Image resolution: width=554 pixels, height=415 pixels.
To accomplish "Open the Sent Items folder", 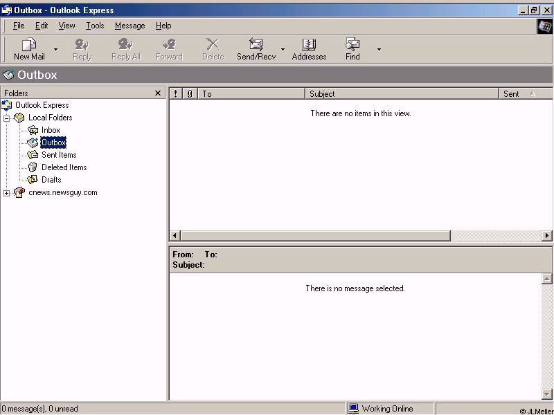I will coord(58,155).
